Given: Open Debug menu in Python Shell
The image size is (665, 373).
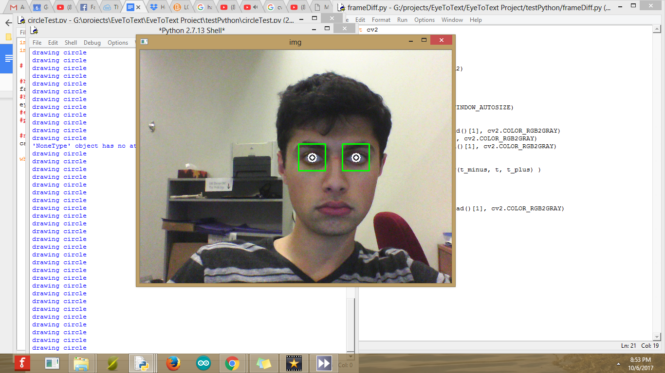Looking at the screenshot, I should (92, 43).
